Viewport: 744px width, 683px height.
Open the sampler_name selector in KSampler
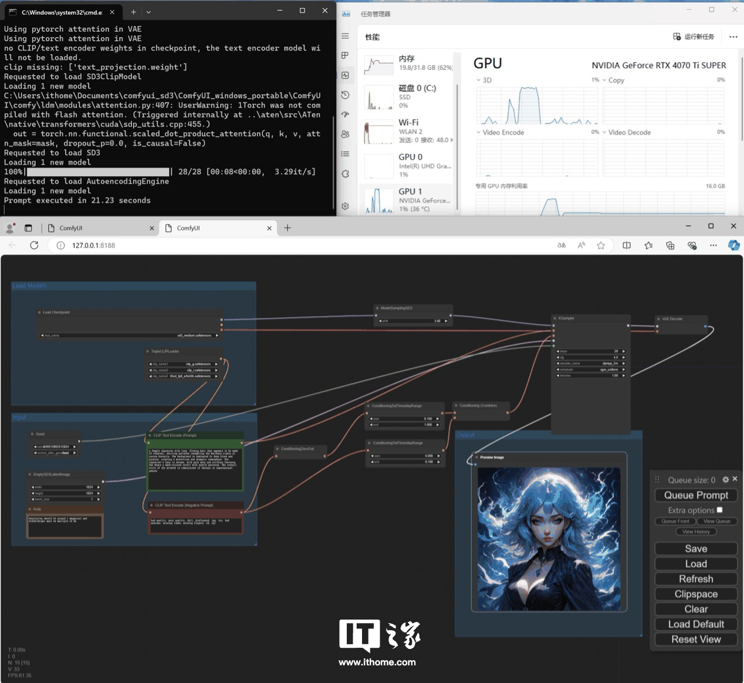tap(589, 364)
